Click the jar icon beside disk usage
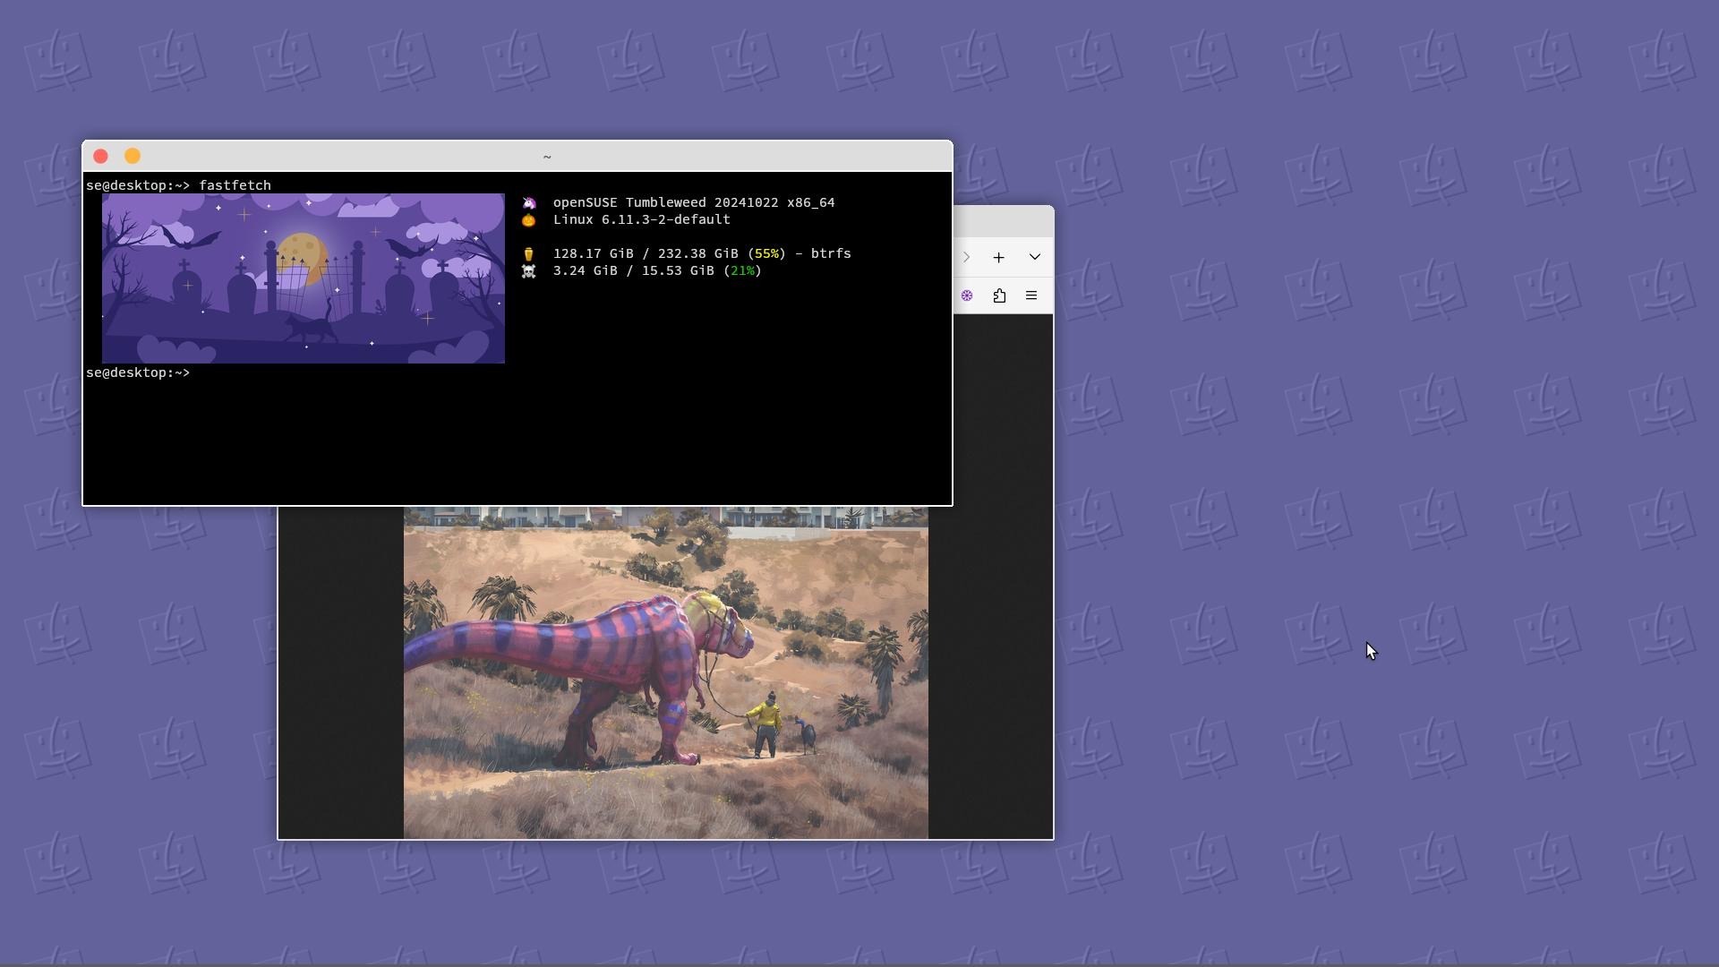Viewport: 1719px width, 967px height. click(x=529, y=254)
